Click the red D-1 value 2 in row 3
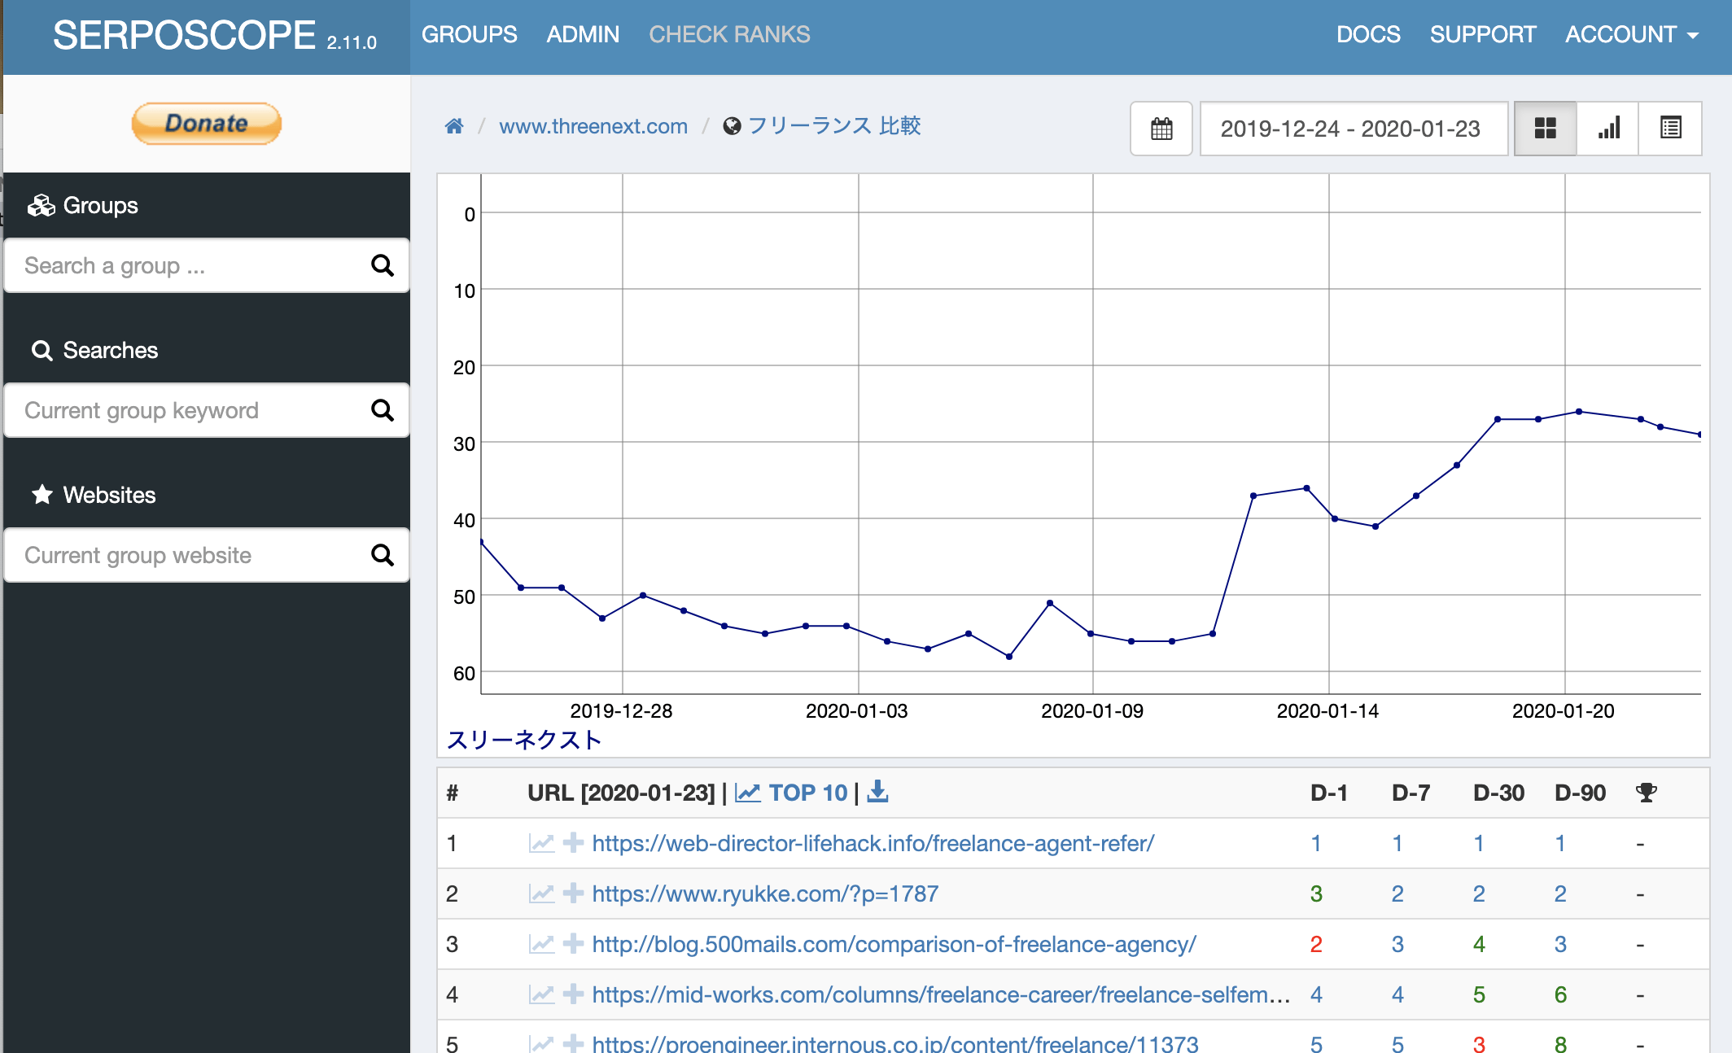1732x1053 pixels. pos(1316,944)
